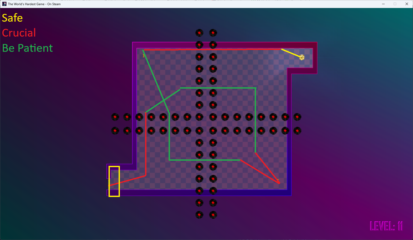This screenshot has width=413, height=240.
Task: Click the golden player ball in the maze
Action: 302,57
